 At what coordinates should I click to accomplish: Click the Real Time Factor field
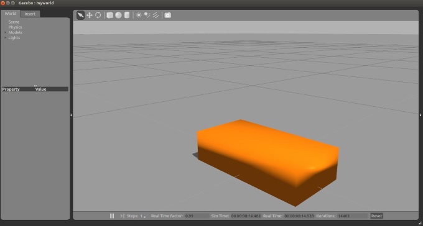pyautogui.click(x=197, y=216)
